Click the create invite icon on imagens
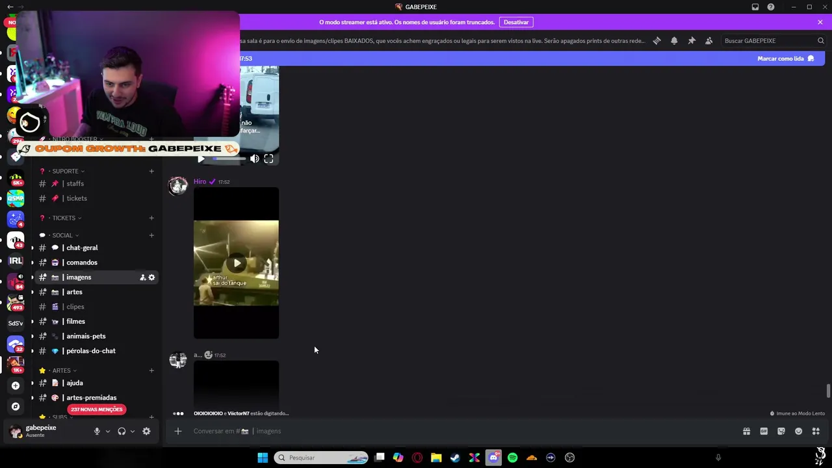Image resolution: width=832 pixels, height=468 pixels. (142, 278)
